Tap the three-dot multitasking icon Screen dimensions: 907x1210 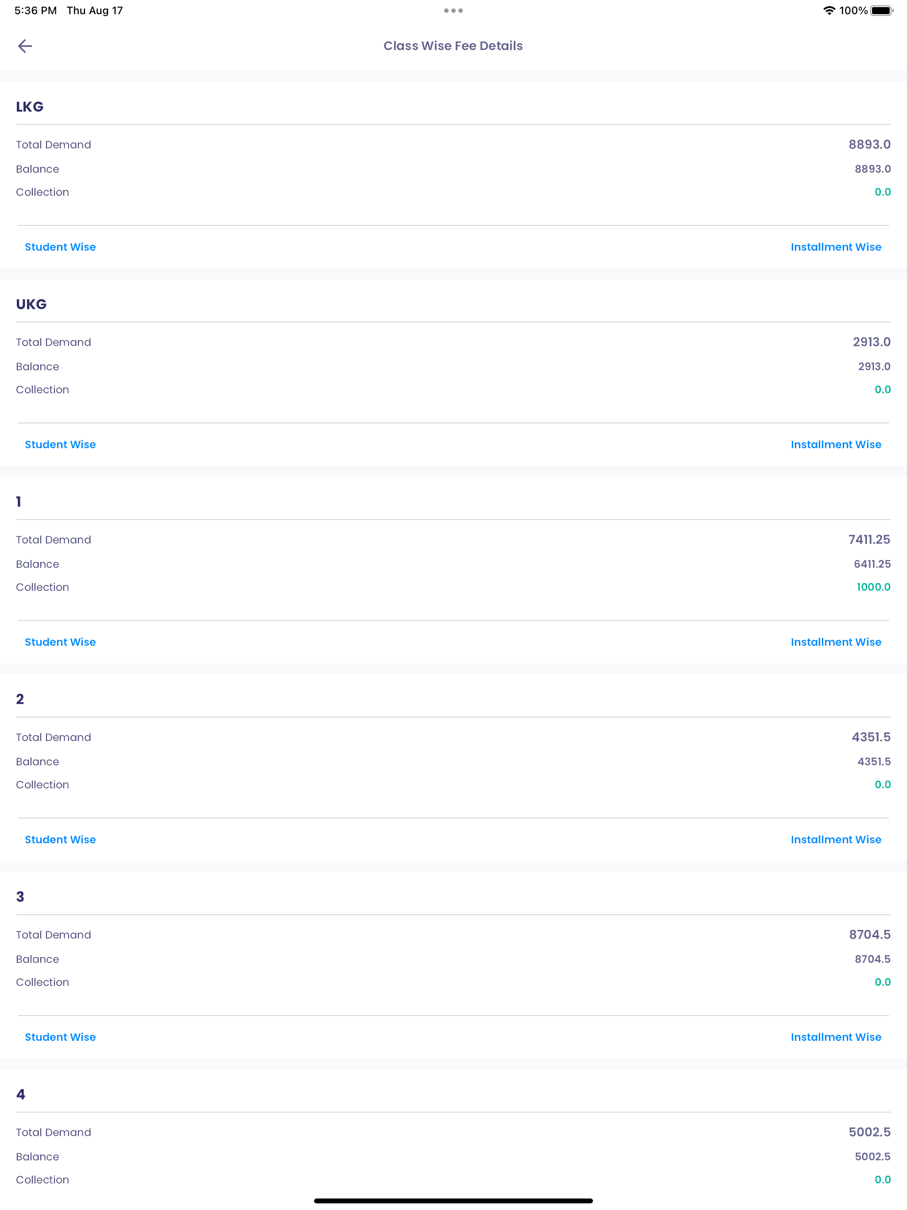point(453,10)
